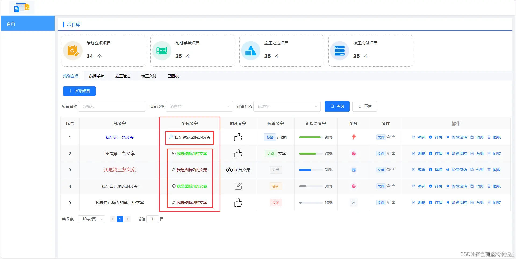Click 我是默认图标的文案 cell
The image size is (516, 259).
190,137
